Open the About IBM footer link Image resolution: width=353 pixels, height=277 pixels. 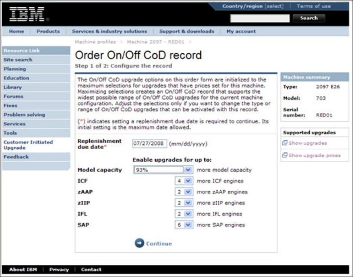point(23,269)
